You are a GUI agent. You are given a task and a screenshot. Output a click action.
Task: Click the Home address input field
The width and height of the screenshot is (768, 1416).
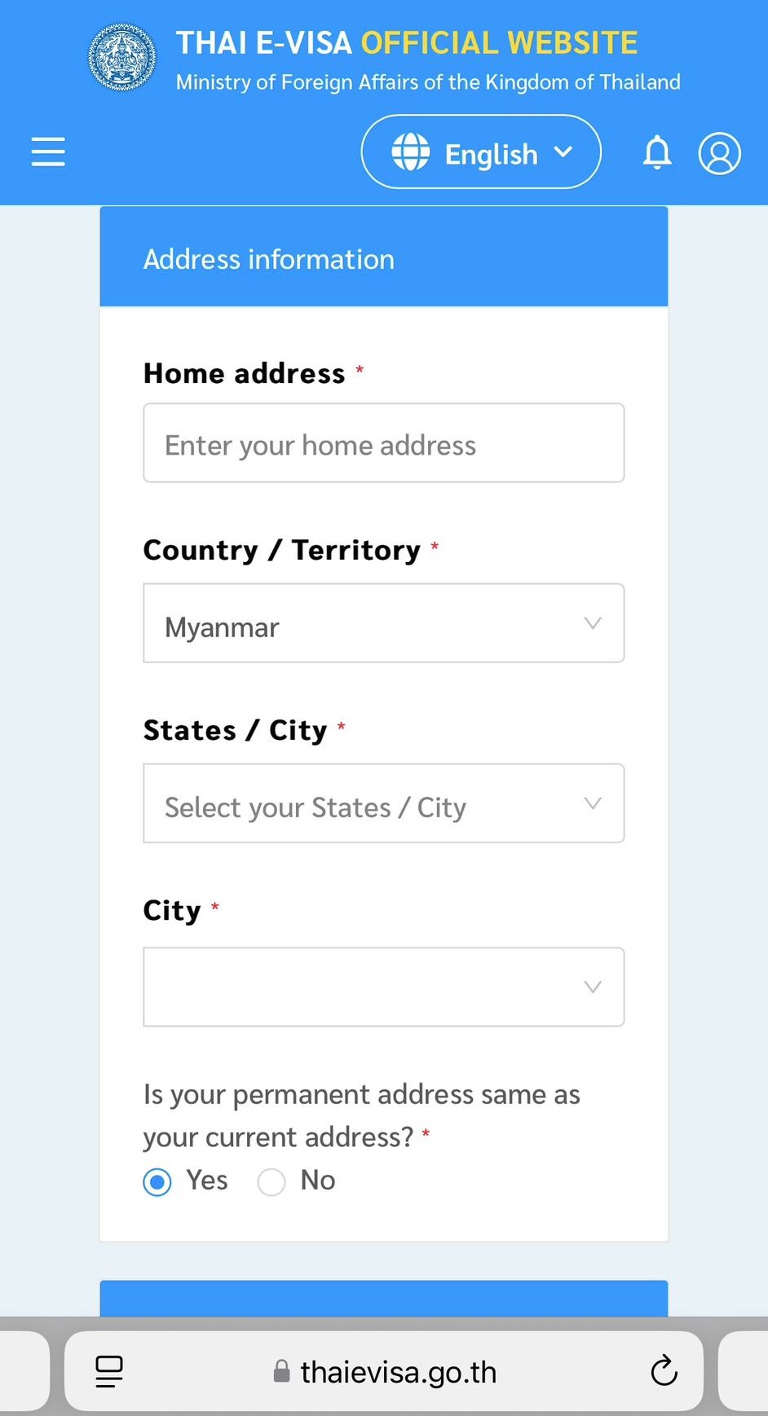383,443
